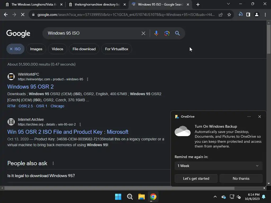View site information lock icon
Screen dimensions: 271x203
point(33,15)
